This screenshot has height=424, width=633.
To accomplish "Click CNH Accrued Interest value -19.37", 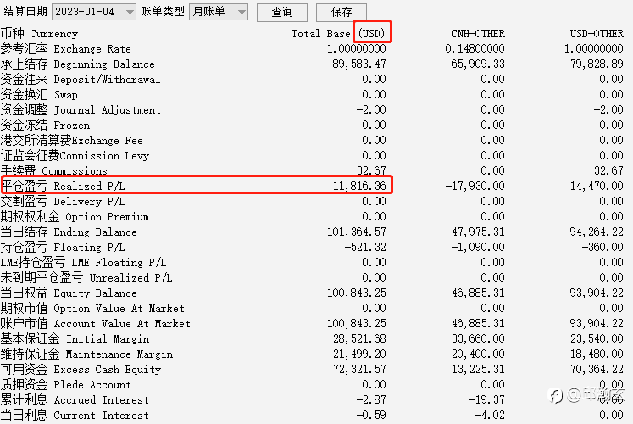I will pyautogui.click(x=486, y=399).
